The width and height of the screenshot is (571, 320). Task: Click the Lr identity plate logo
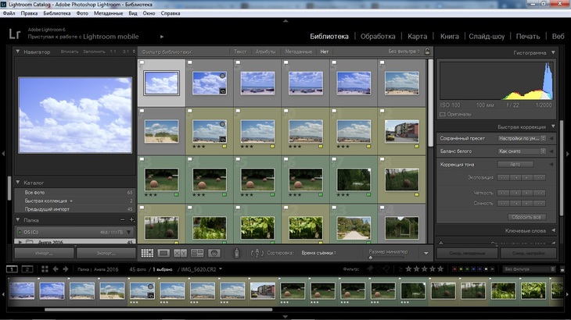pyautogui.click(x=15, y=34)
